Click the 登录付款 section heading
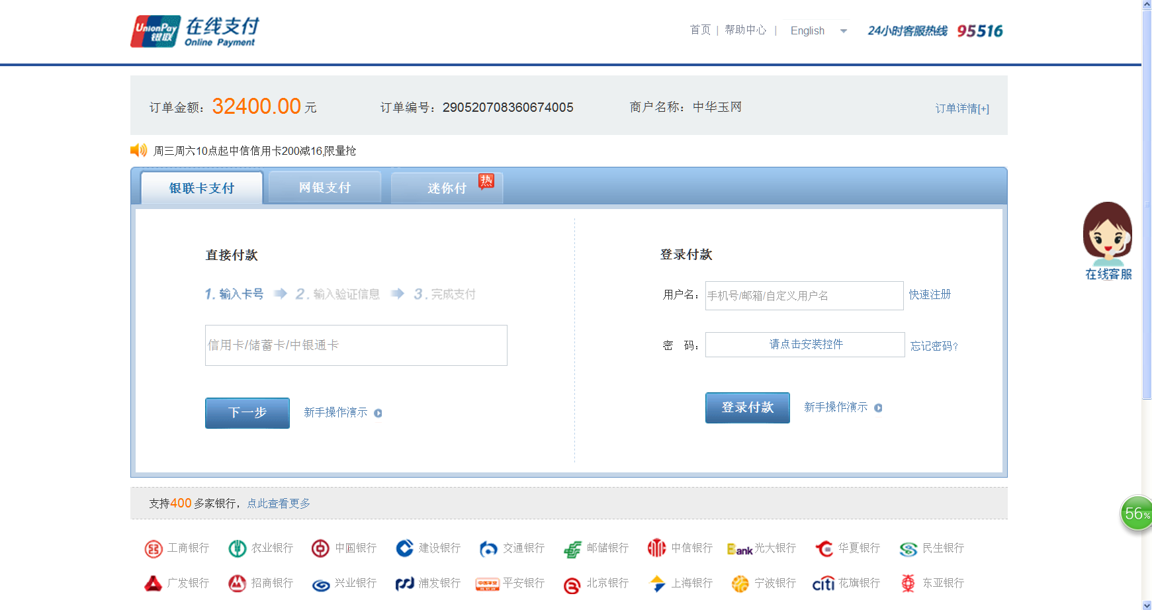Viewport: 1152px width, 610px height. [x=686, y=255]
